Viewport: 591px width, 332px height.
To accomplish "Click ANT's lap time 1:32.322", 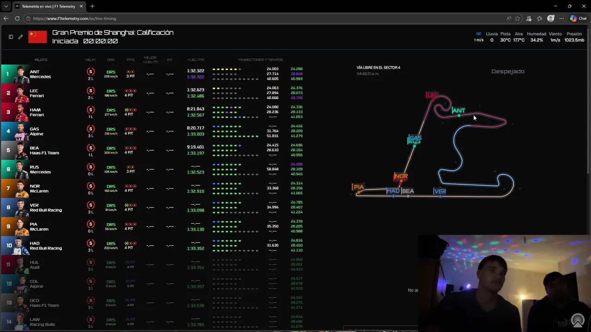I will pyautogui.click(x=195, y=71).
